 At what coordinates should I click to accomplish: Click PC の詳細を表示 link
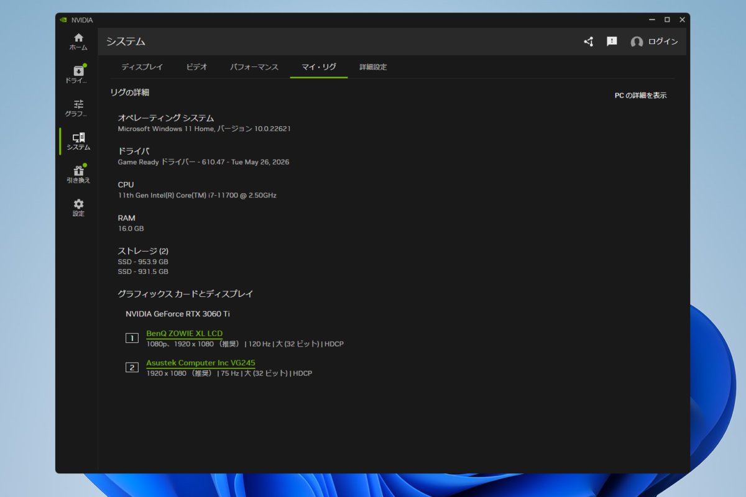pos(640,95)
